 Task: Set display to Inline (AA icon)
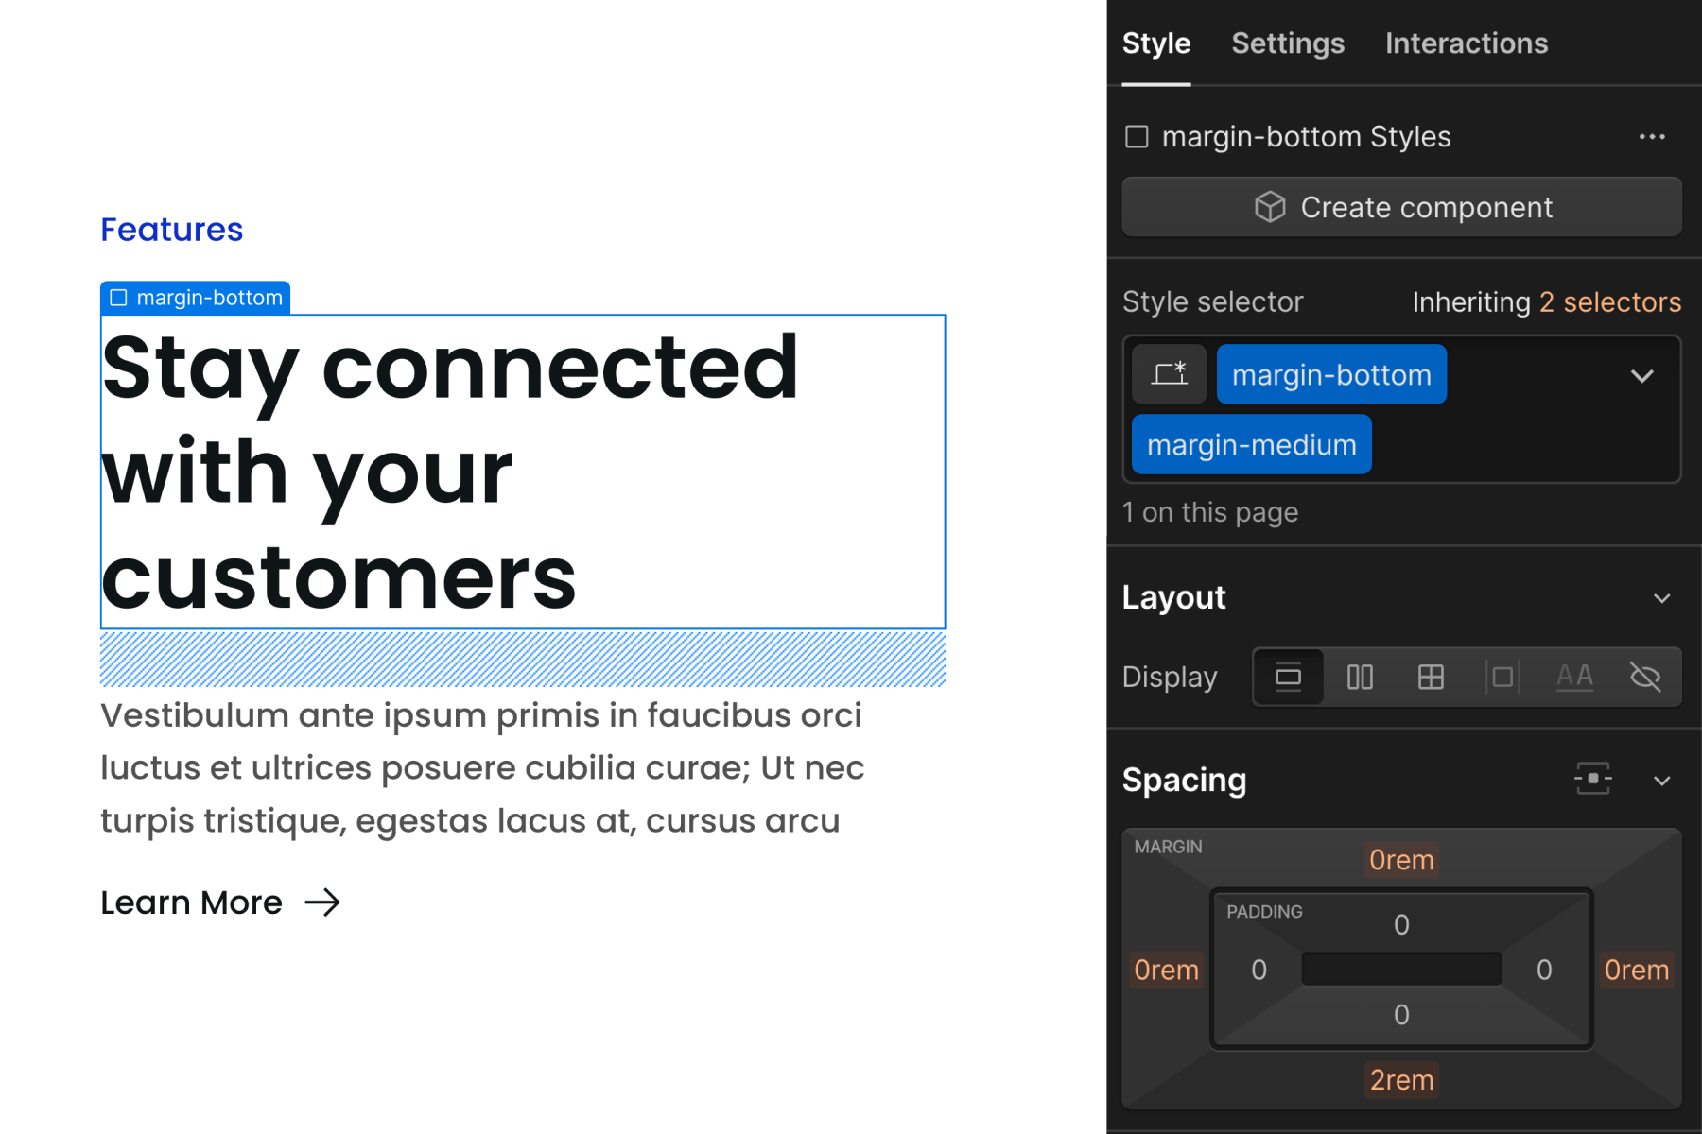point(1574,677)
